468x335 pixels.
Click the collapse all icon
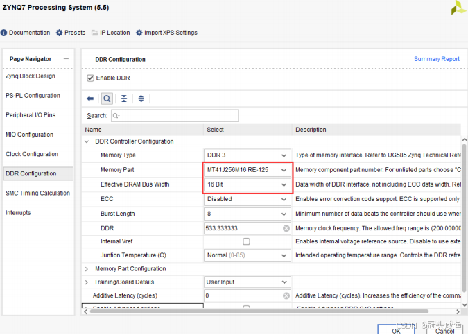click(x=124, y=98)
